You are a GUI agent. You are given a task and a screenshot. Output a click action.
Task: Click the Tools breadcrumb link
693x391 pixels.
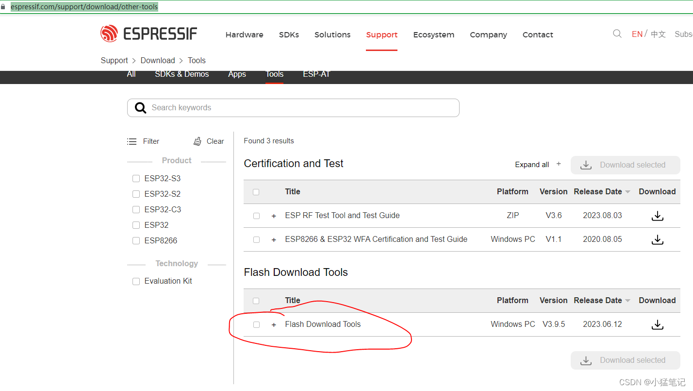tap(197, 60)
